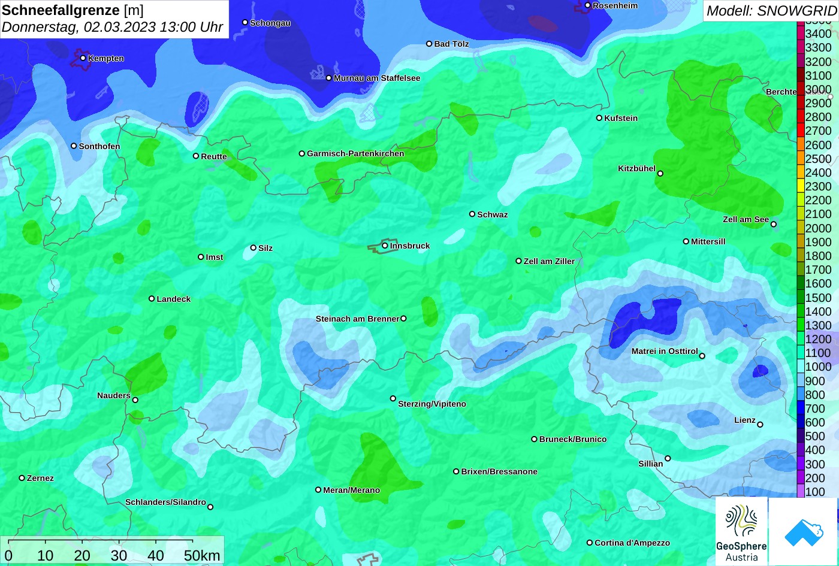Click the 700 m legend color swatch
The width and height of the screenshot is (839, 566).
click(x=801, y=408)
